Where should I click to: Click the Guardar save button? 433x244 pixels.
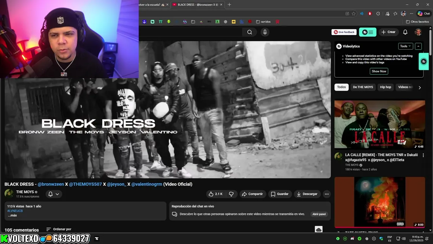[x=280, y=194]
